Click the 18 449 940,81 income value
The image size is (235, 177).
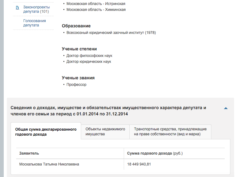[x=139, y=164]
